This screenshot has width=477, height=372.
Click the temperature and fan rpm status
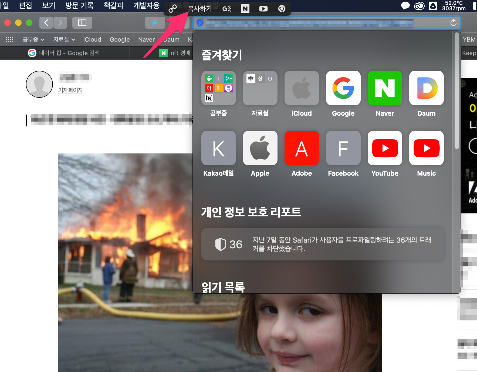pyautogui.click(x=454, y=6)
